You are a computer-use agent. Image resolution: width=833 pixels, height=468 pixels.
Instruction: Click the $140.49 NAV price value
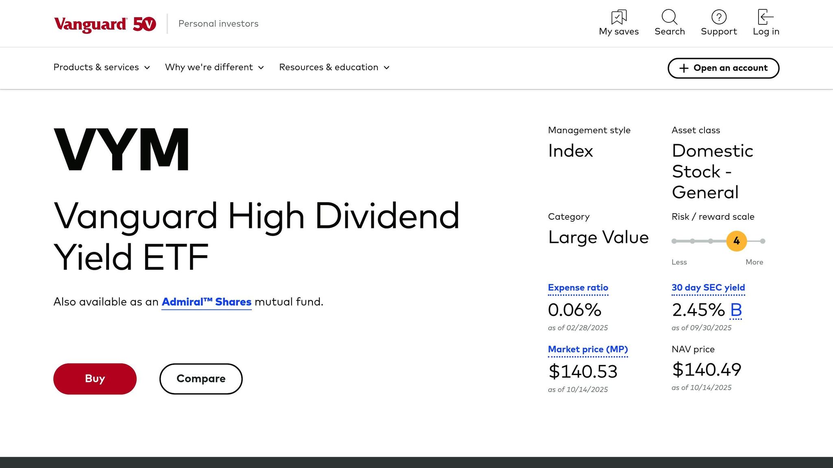pos(707,370)
